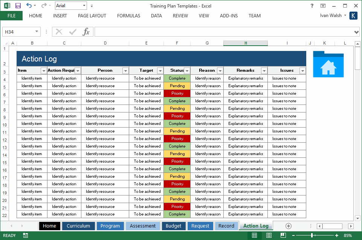Click the Ivan Walsh account name
The height and width of the screenshot is (240, 362).
tap(331, 15)
